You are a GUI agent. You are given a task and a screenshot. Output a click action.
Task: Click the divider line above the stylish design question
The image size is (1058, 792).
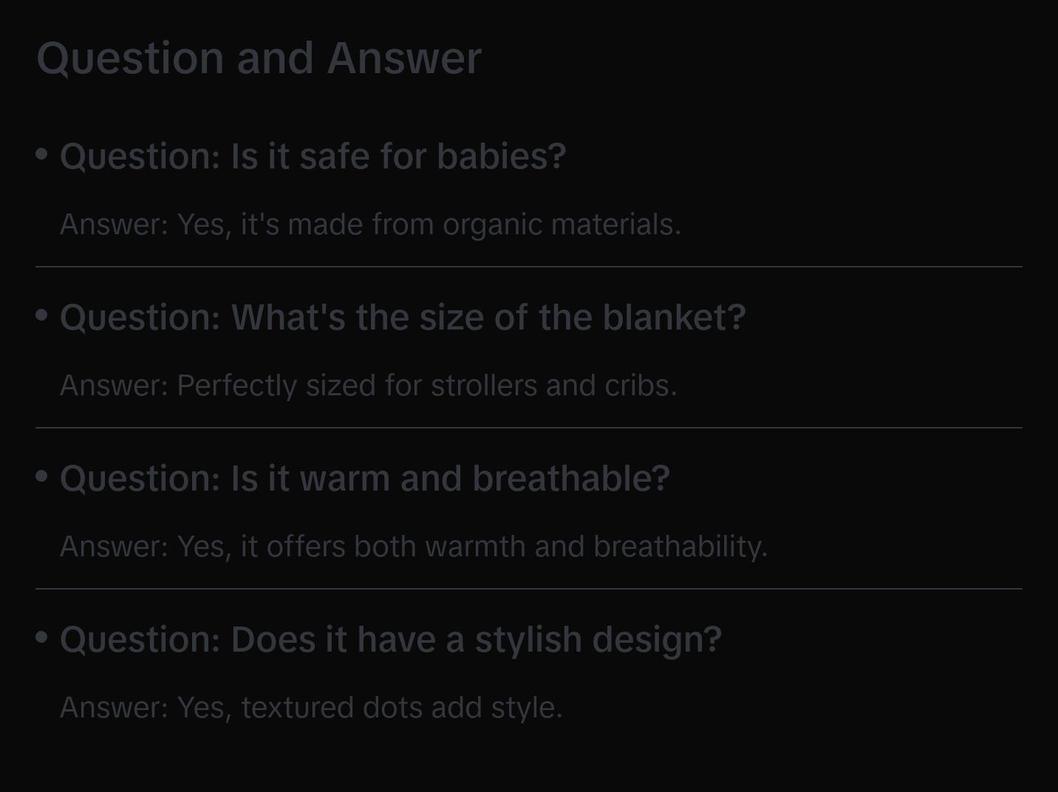[529, 589]
